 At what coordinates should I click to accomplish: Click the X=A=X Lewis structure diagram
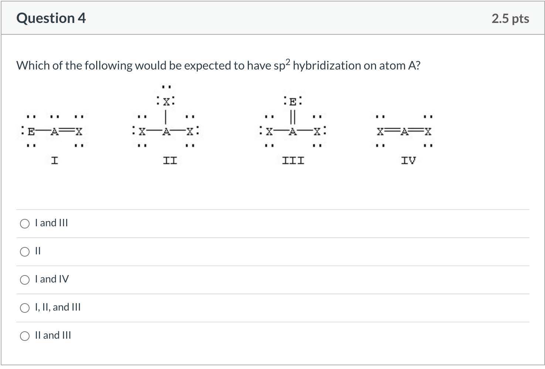click(404, 131)
